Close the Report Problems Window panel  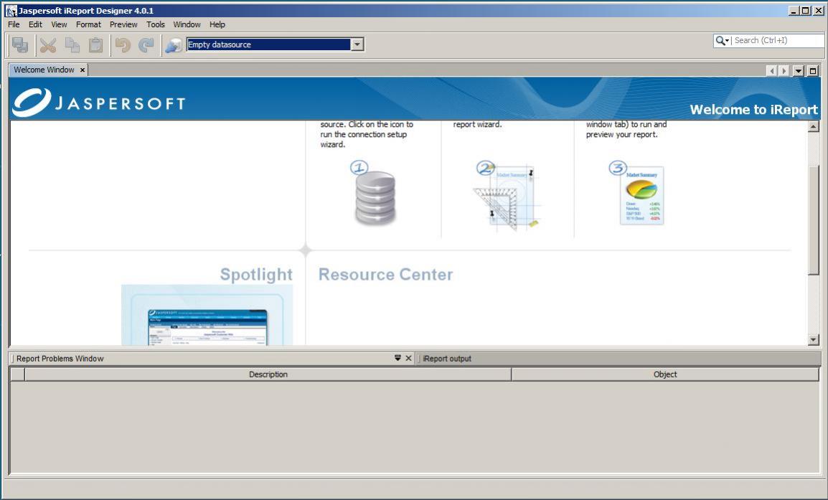pos(408,358)
